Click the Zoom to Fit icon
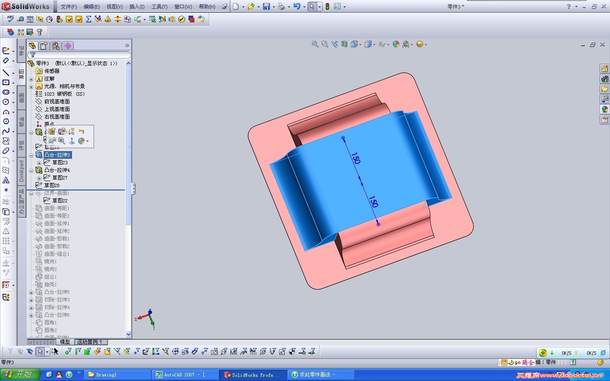 [315, 44]
